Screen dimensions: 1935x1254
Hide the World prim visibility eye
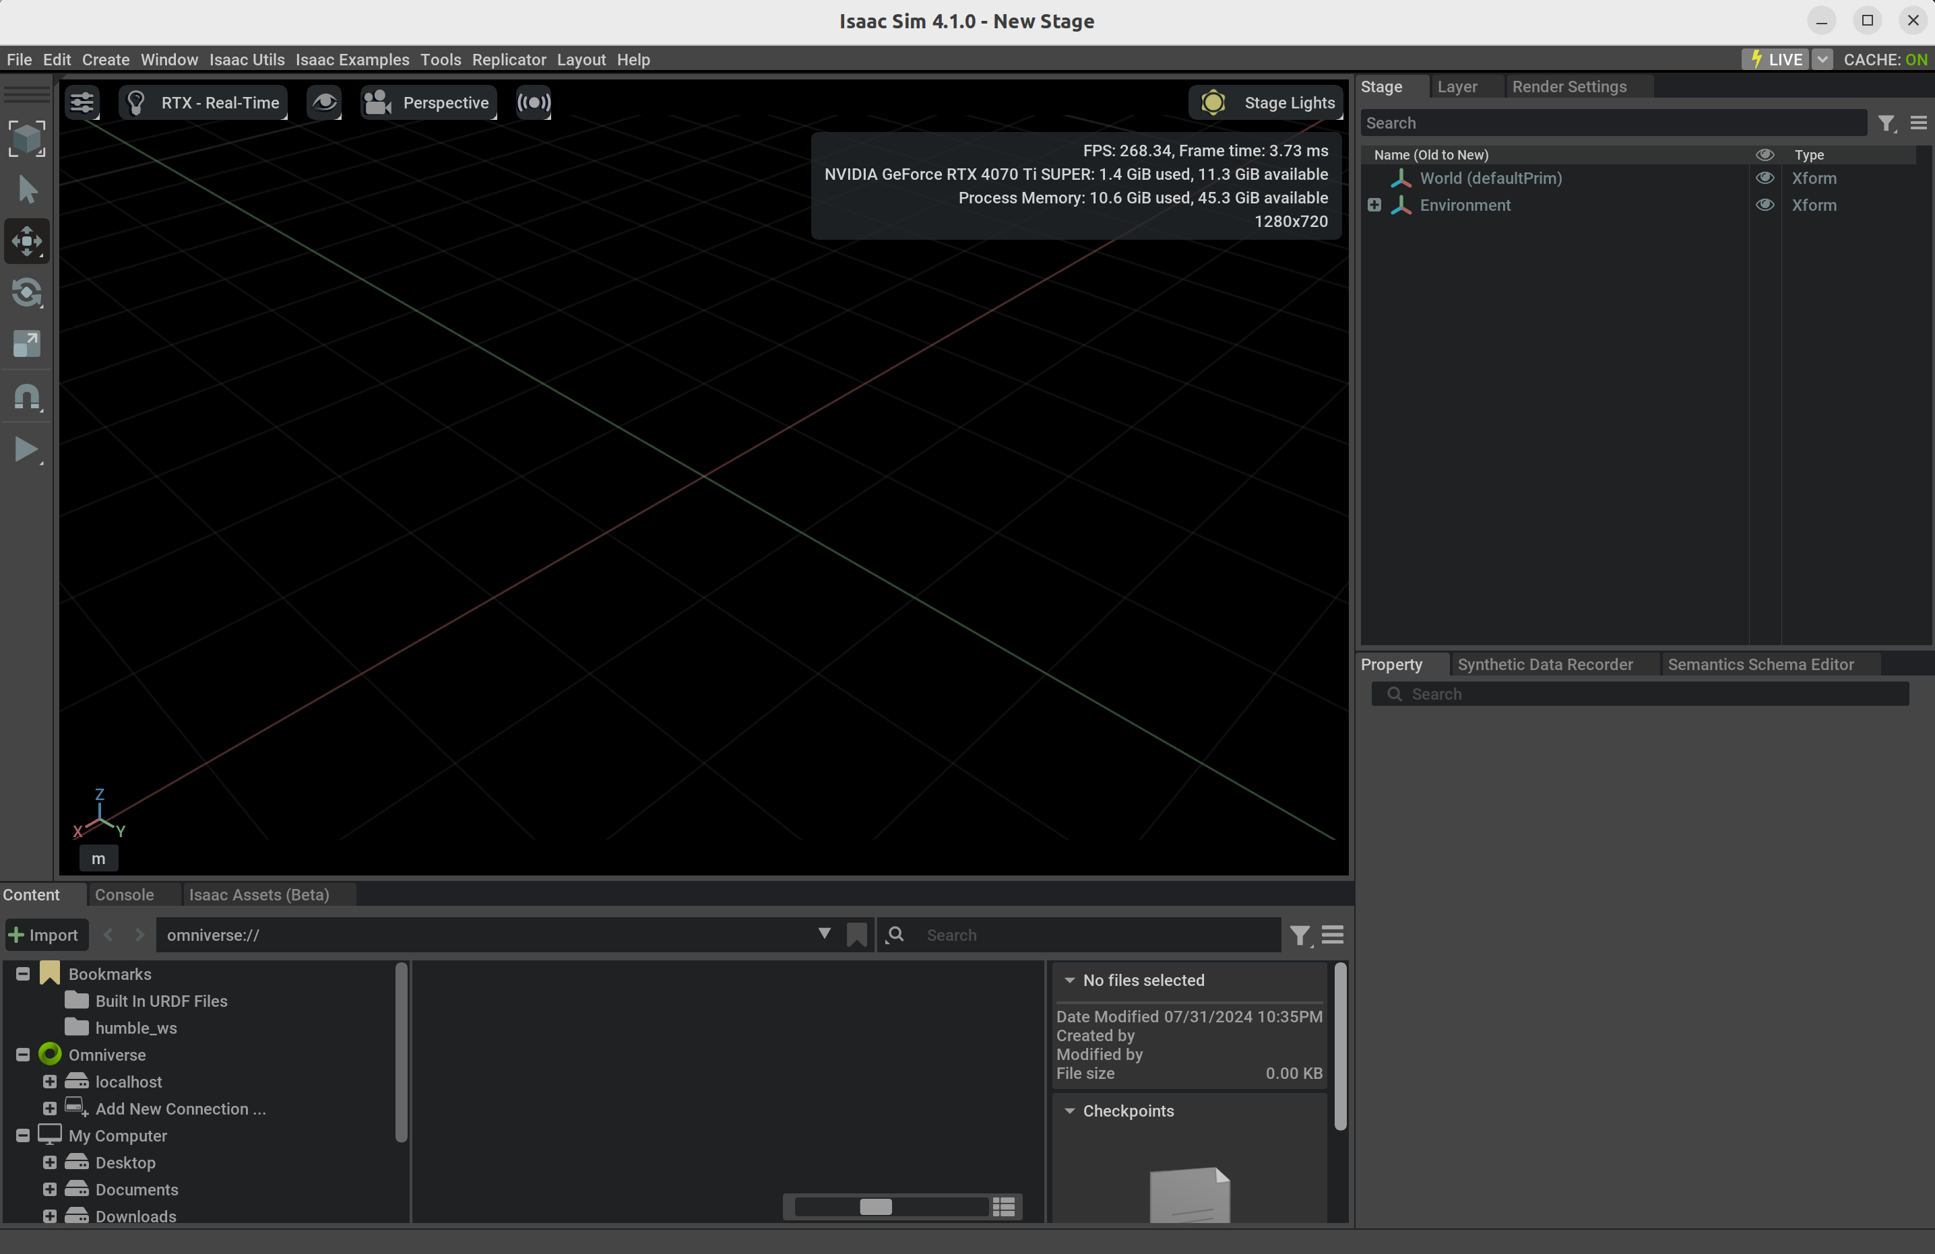click(x=1765, y=178)
